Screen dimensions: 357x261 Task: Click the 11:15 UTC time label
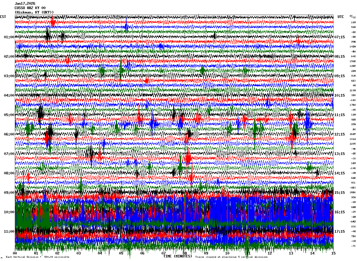(340, 115)
